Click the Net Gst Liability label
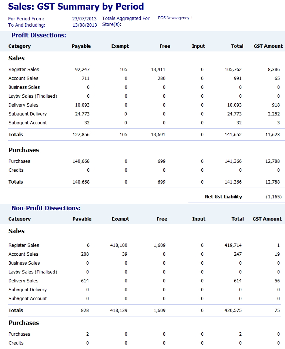 coord(223,197)
